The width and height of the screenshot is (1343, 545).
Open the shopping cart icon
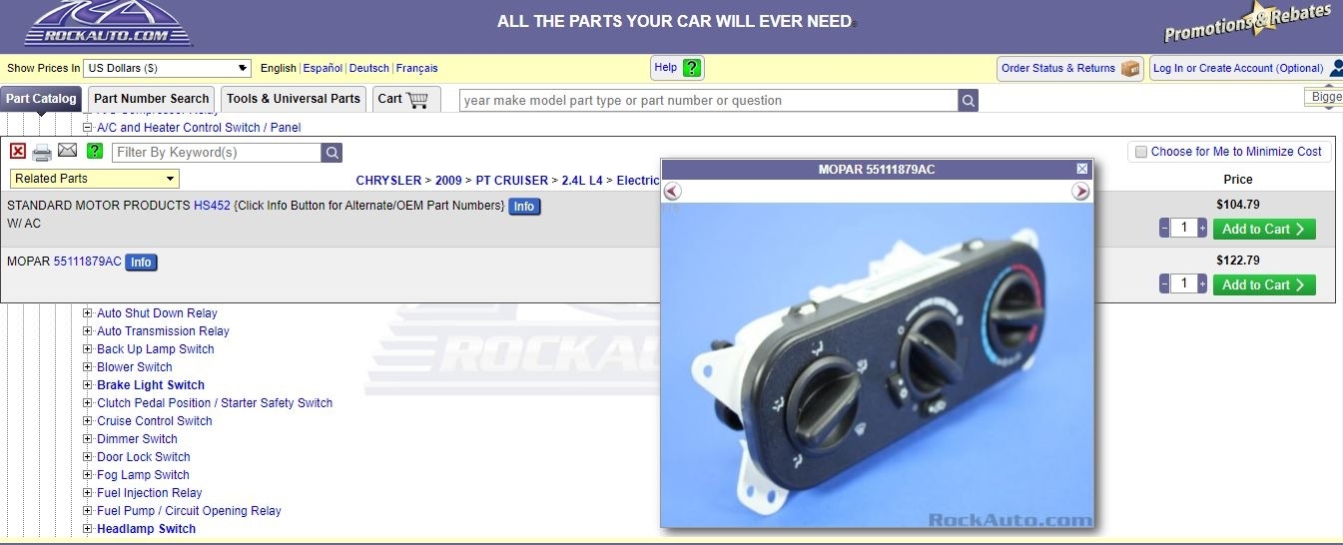point(417,99)
